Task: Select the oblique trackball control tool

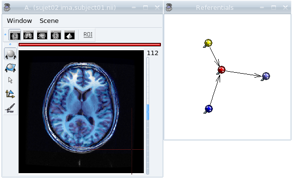Action: click(x=10, y=68)
